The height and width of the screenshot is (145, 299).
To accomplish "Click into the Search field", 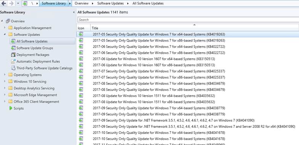I will pos(188,20).
